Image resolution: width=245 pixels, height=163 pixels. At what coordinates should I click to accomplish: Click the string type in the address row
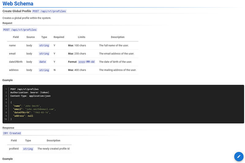[44, 70]
